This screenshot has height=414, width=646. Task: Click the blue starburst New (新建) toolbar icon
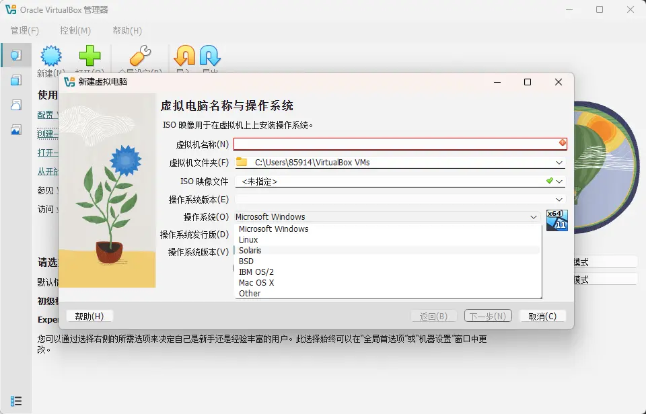click(x=51, y=56)
